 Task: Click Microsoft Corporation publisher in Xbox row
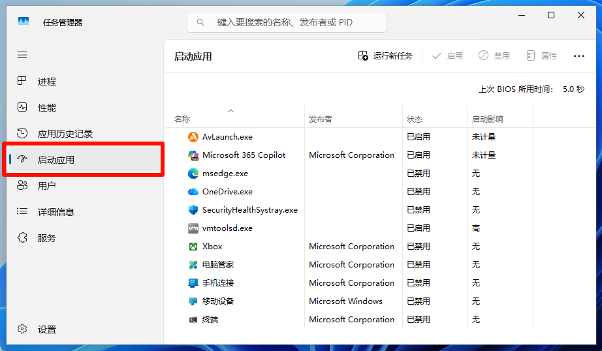(x=351, y=247)
